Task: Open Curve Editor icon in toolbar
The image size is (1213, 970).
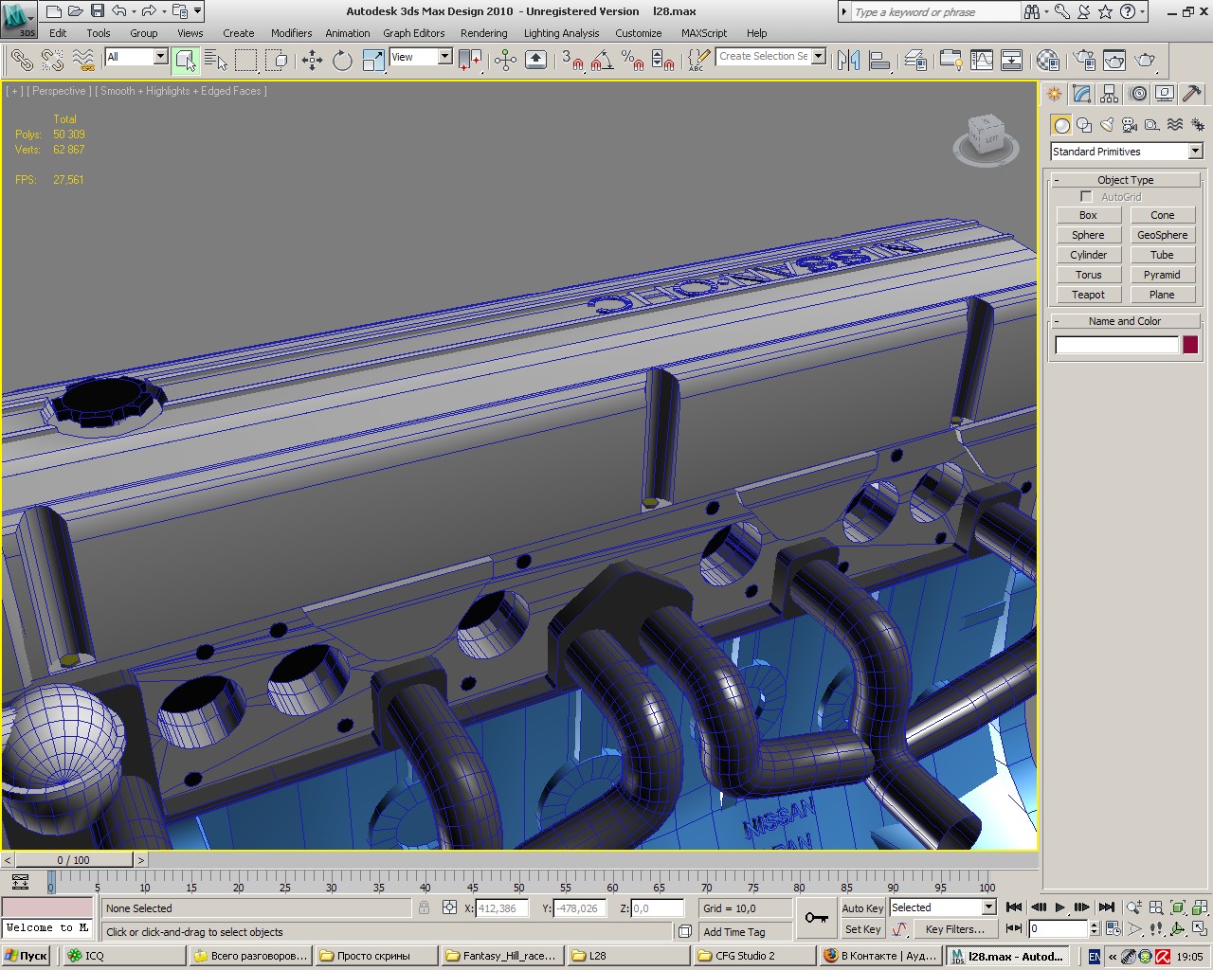Action: [982, 61]
